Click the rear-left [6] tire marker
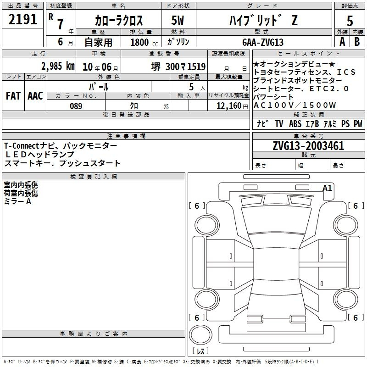367x367 pixels. [197, 317]
